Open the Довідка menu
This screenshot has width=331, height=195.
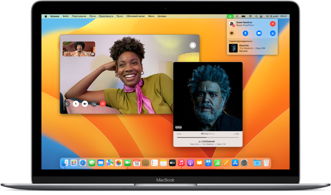162,16
